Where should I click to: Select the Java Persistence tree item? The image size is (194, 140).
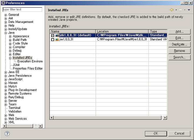coord(20,76)
